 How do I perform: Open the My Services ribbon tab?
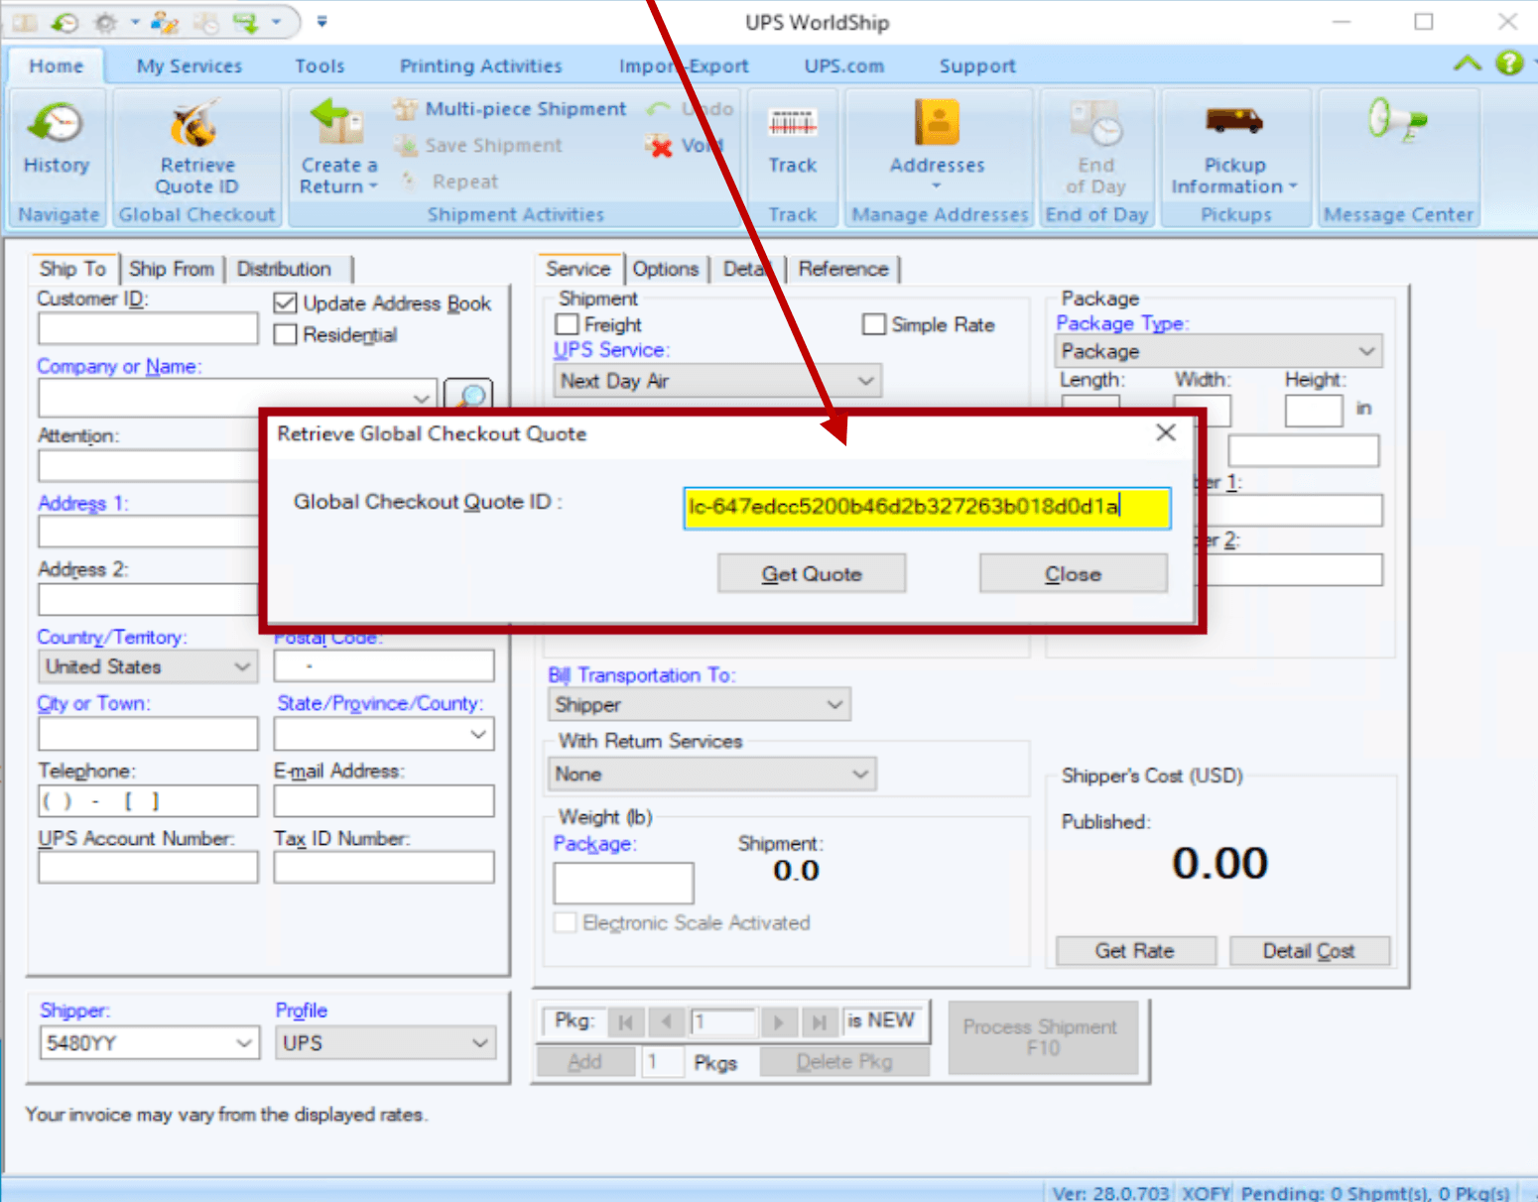[x=190, y=66]
